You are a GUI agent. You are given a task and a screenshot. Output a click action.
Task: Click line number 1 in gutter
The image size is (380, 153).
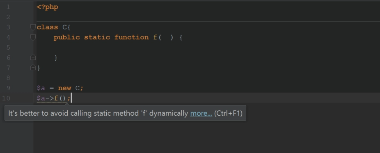coord(8,7)
